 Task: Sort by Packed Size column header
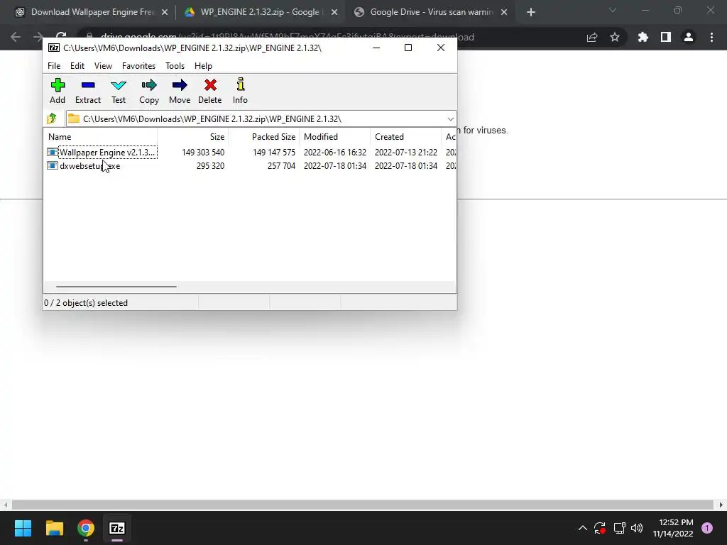click(264, 137)
